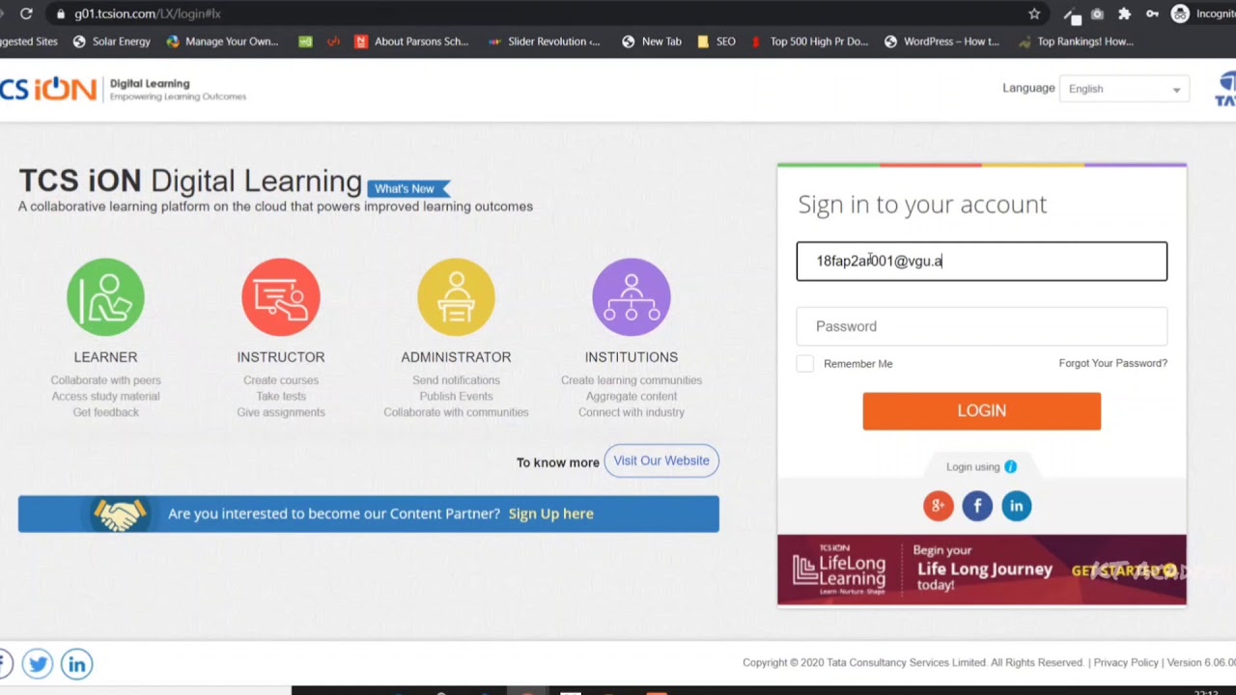The width and height of the screenshot is (1236, 695).
Task: Click the Incognito profile icon
Action: click(1180, 14)
